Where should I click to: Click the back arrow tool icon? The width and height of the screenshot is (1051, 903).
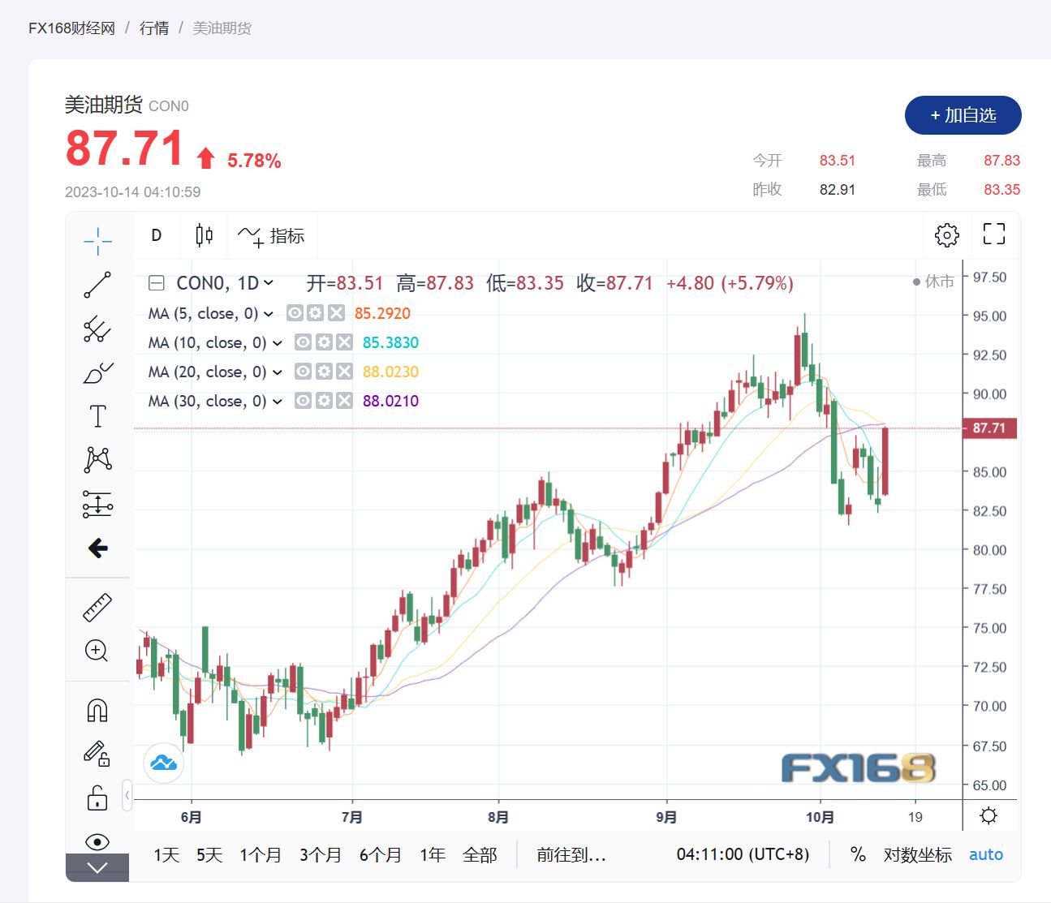click(97, 548)
